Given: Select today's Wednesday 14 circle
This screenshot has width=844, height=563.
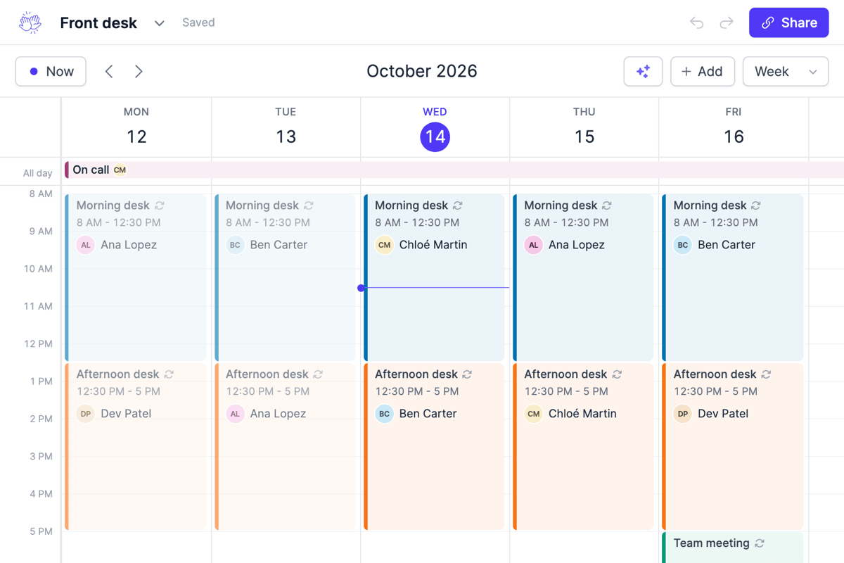Looking at the screenshot, I should point(435,137).
